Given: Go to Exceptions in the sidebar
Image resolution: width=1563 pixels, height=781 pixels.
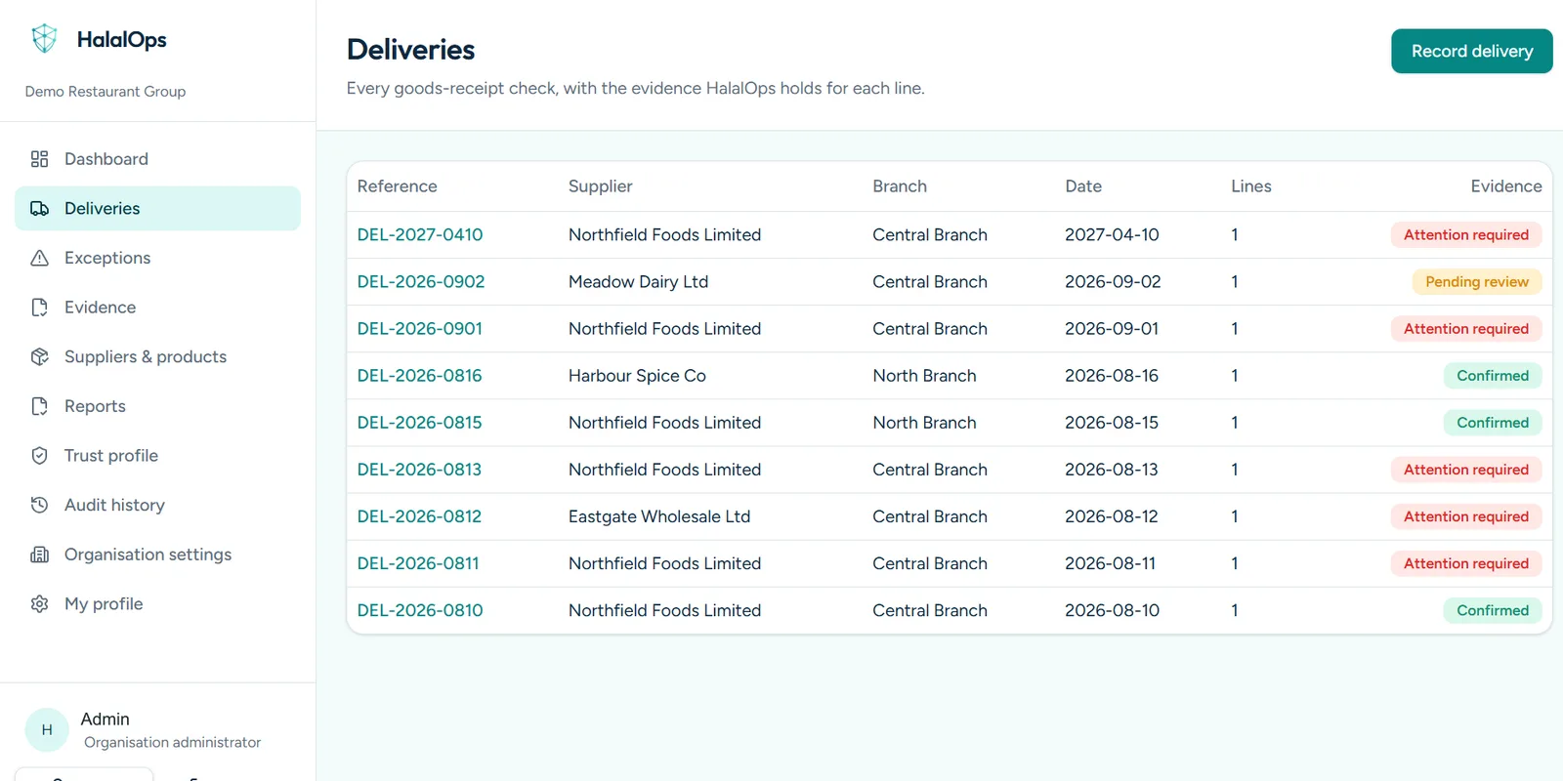Looking at the screenshot, I should (x=157, y=258).
